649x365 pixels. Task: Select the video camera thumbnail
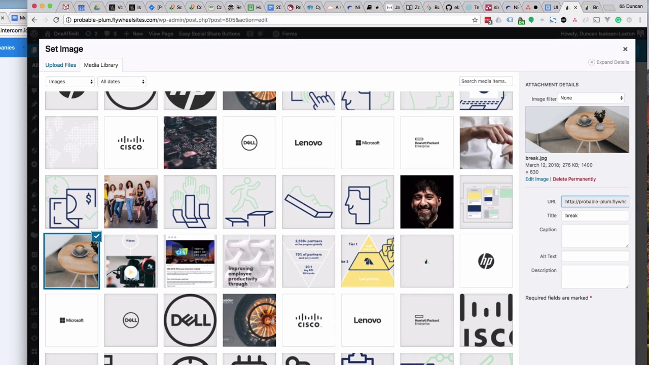coord(131,261)
